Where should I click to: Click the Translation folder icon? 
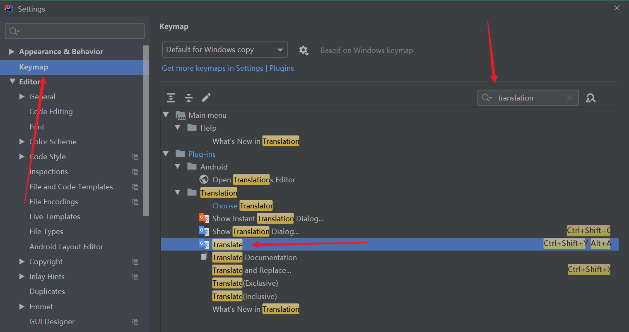(x=192, y=192)
